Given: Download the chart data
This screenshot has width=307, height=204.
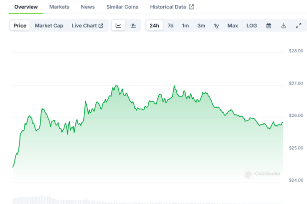Looking at the screenshot, I should pos(284,26).
